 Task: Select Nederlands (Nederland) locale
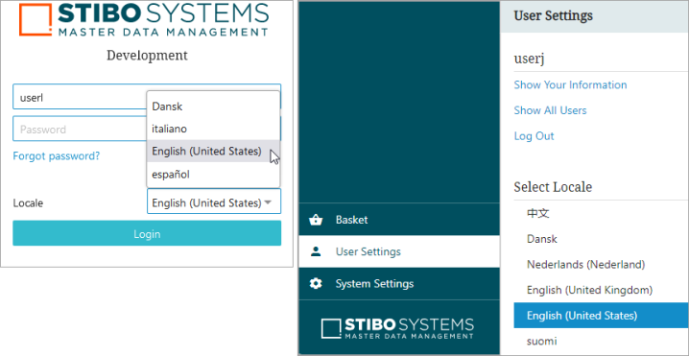pyautogui.click(x=601, y=265)
